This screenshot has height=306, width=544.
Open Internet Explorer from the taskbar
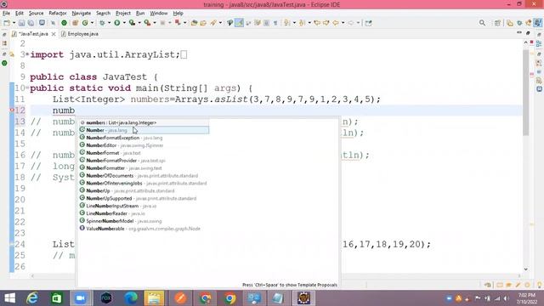tap(32, 298)
